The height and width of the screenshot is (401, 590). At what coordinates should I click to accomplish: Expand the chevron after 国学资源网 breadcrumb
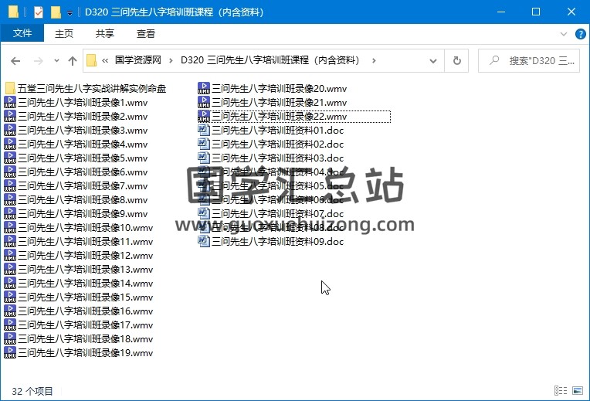171,60
